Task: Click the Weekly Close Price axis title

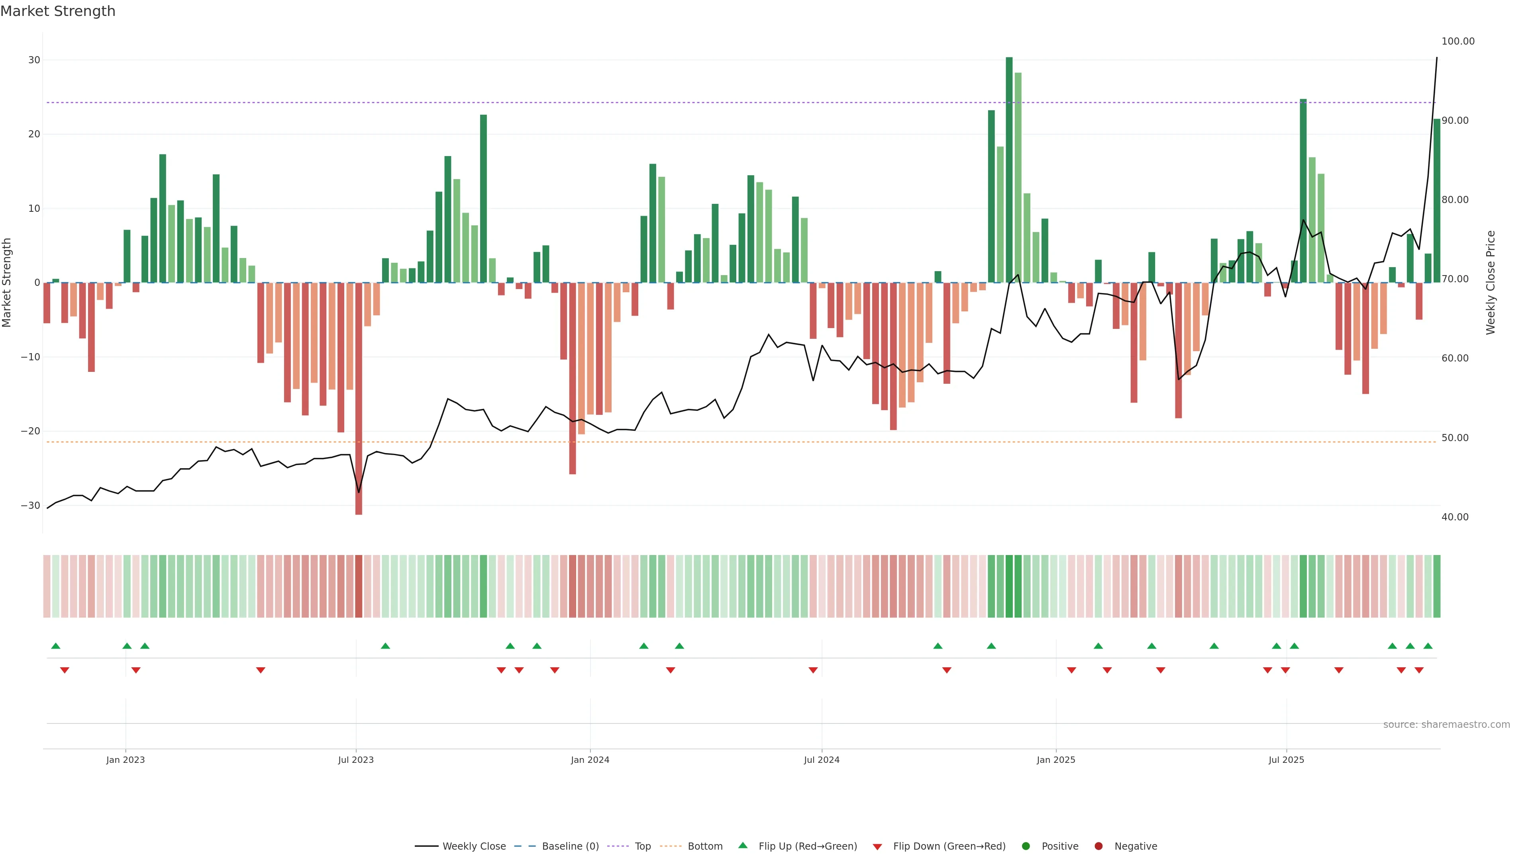Action: (x=1491, y=283)
